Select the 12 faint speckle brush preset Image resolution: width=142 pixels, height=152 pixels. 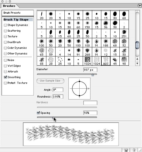pyautogui.click(x=106, y=52)
